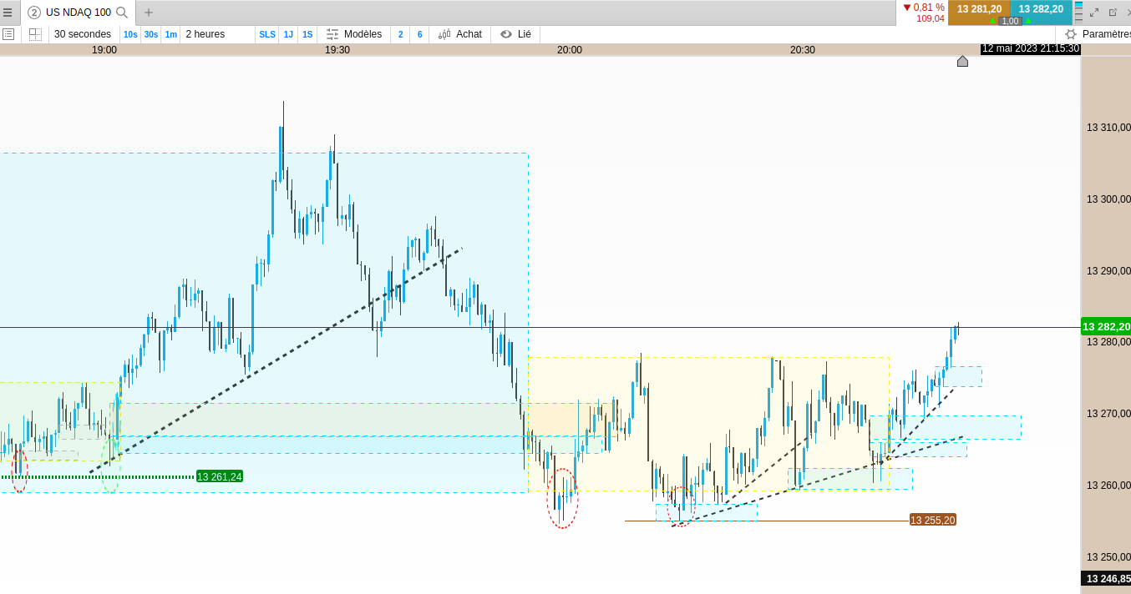This screenshot has height=594, width=1131.
Task: Click the 19:30 time axis label
Action: click(x=337, y=50)
